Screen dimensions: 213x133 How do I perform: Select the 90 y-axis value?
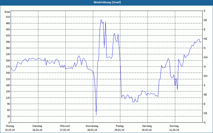(x=9, y=104)
